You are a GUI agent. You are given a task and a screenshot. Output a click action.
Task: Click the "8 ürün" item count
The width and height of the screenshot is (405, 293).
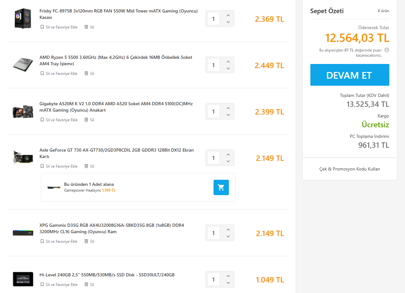[x=384, y=11]
